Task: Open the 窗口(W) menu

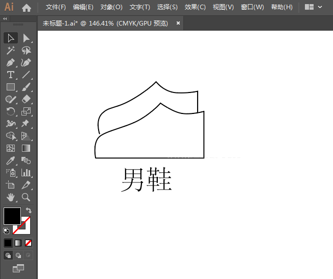Action: tap(252, 7)
